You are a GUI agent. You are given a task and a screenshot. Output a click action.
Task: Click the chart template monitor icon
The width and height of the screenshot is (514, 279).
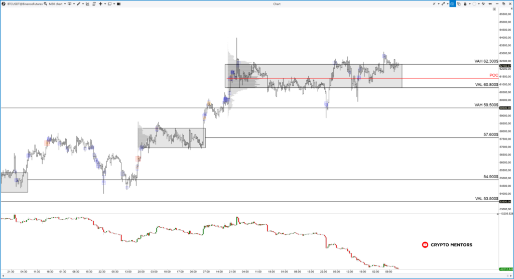pyautogui.click(x=69, y=4)
